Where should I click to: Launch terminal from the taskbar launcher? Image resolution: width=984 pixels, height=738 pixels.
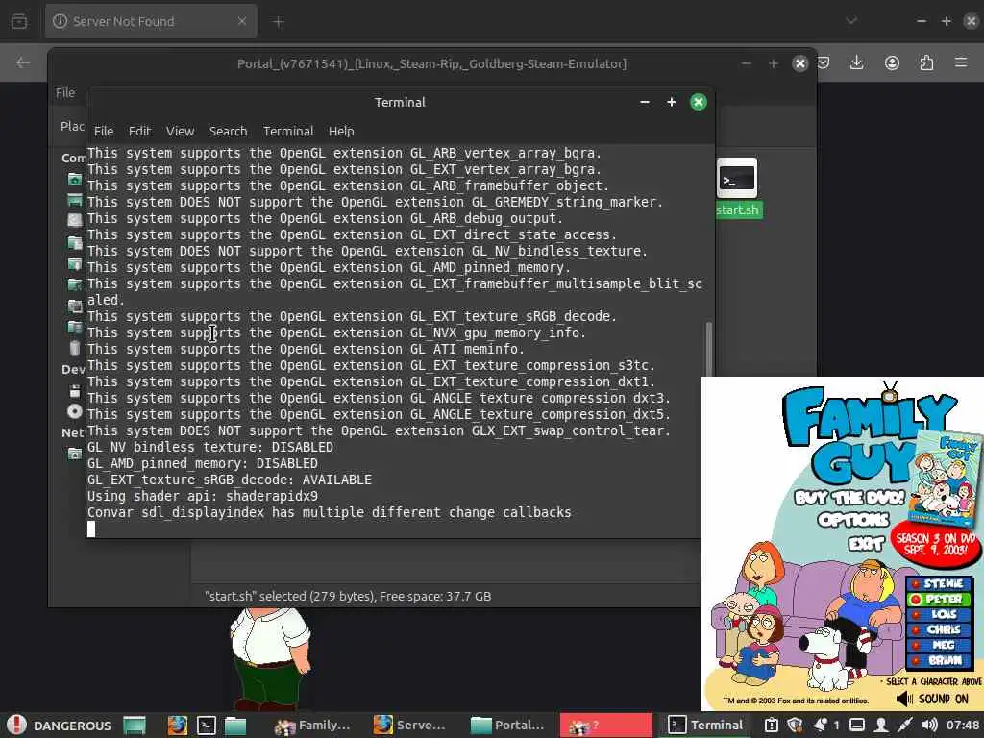tap(207, 726)
